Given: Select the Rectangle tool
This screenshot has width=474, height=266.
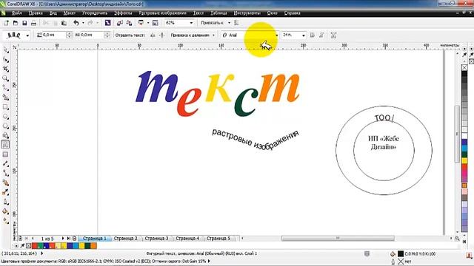Looking at the screenshot, I should tap(5, 106).
